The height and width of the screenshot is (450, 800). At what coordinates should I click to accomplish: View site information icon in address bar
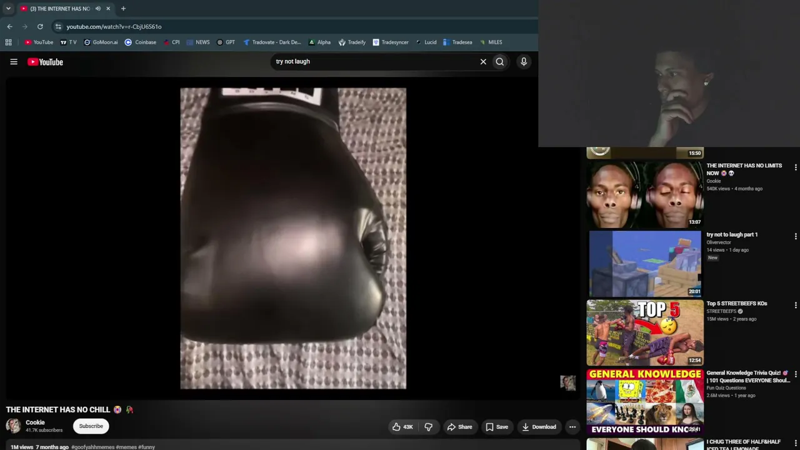(58, 26)
